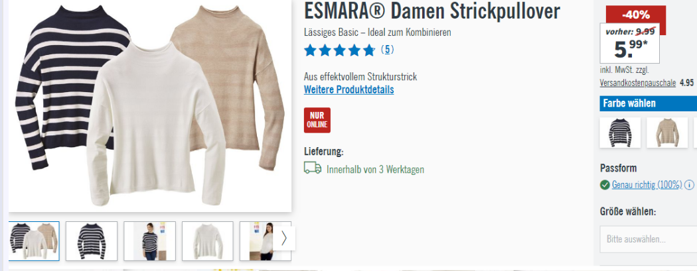Show the model wearing striped pullover thumbnail

(x=149, y=241)
